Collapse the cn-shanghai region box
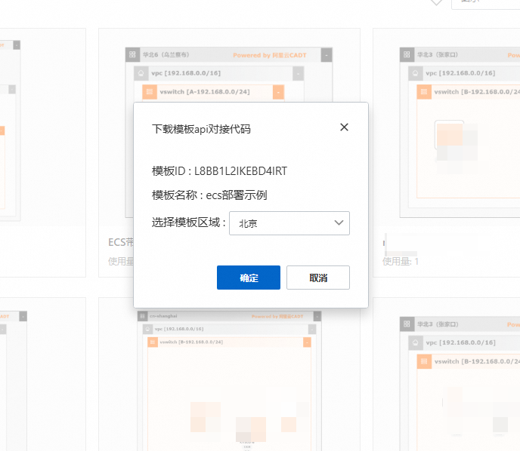 [x=317, y=316]
